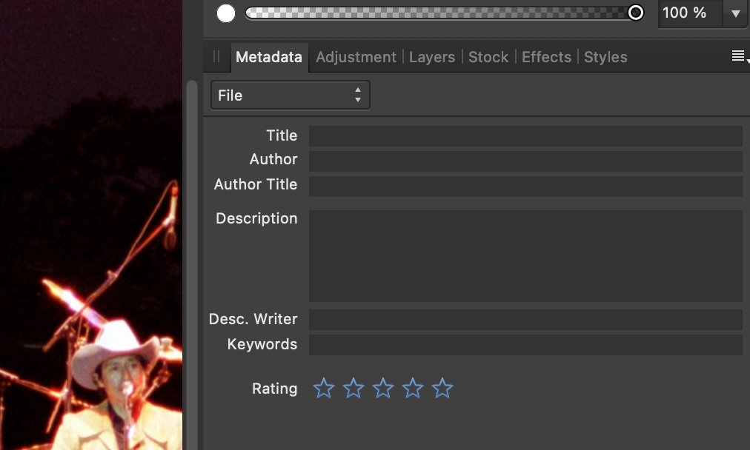Open the panel preferences menu icon
Image resolution: width=750 pixels, height=450 pixels.
point(740,56)
